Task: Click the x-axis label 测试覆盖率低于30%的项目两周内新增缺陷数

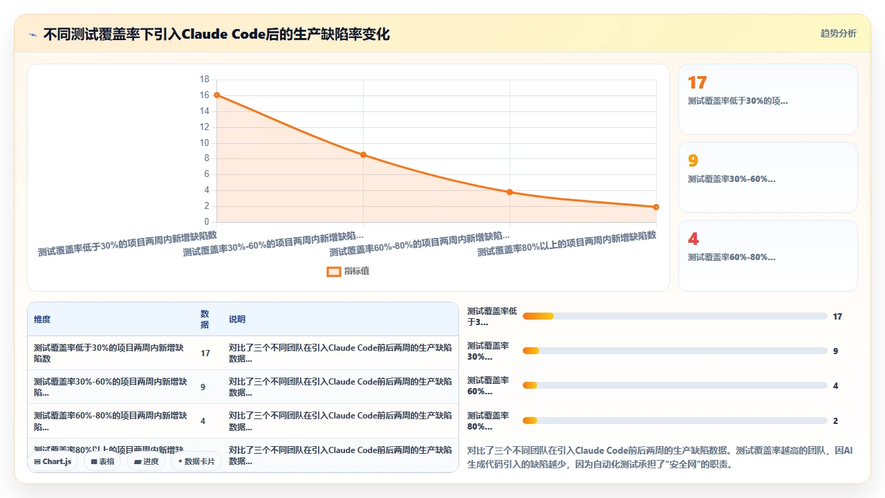Action: (x=127, y=244)
